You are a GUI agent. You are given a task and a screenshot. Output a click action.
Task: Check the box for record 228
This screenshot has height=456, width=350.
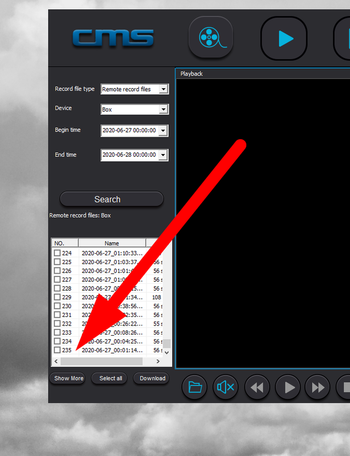[x=58, y=288]
